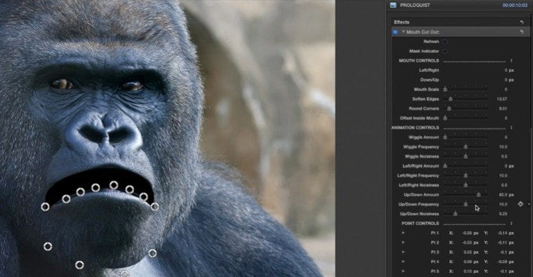
Task: Disable the Mouth Cut Out effect checkbox
Action: [x=396, y=32]
